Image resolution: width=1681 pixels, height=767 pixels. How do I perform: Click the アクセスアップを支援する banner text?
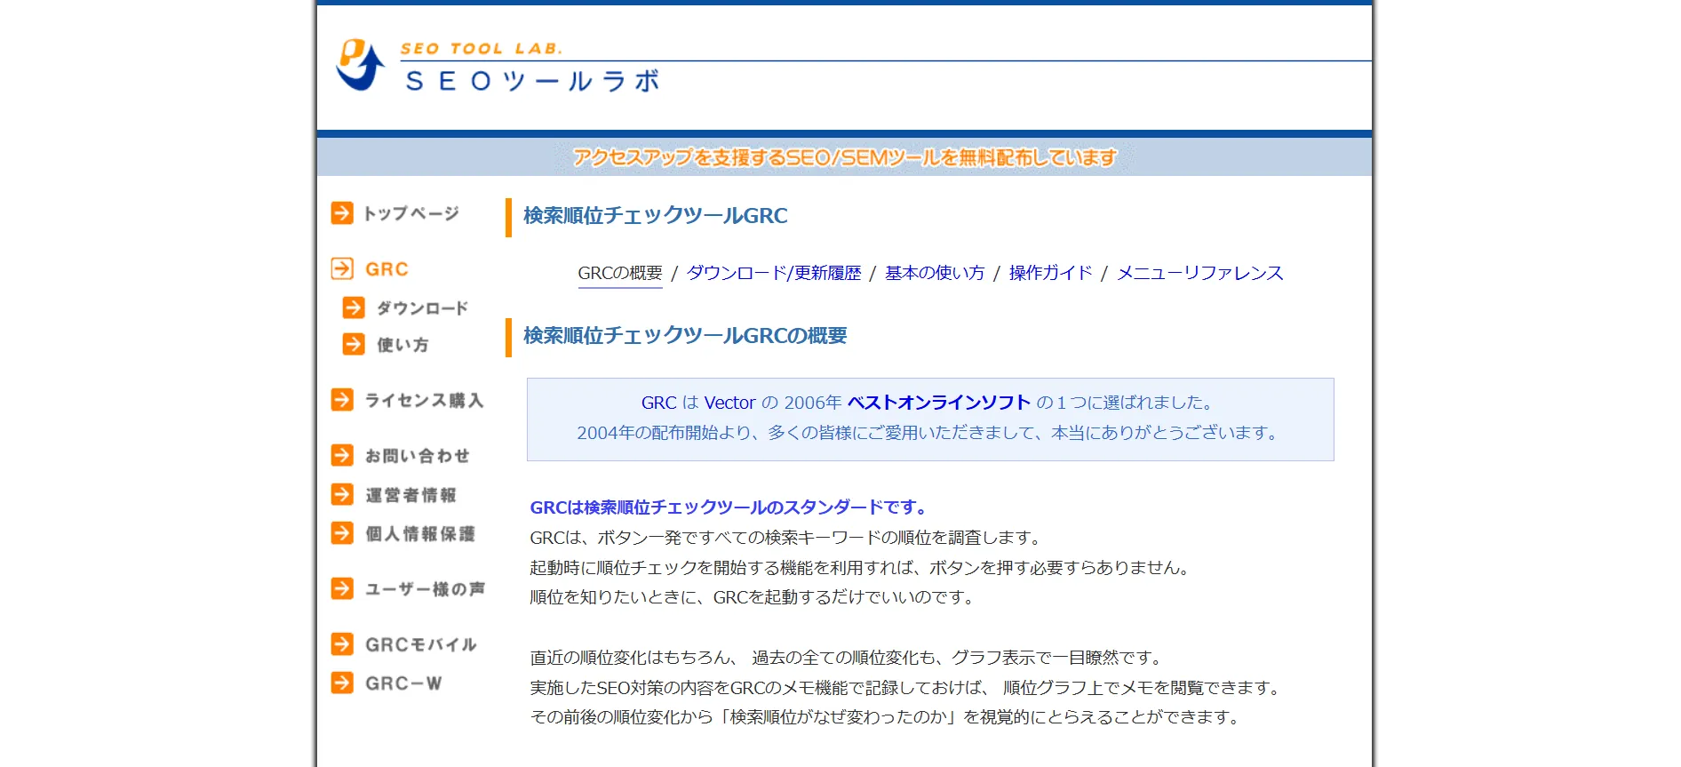[x=845, y=157]
